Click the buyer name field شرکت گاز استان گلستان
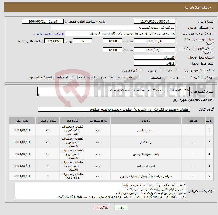218x215 pixels. point(113,28)
